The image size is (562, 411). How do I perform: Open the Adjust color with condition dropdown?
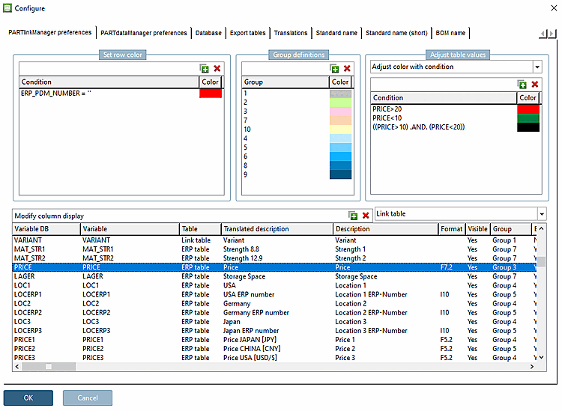pyautogui.click(x=537, y=67)
